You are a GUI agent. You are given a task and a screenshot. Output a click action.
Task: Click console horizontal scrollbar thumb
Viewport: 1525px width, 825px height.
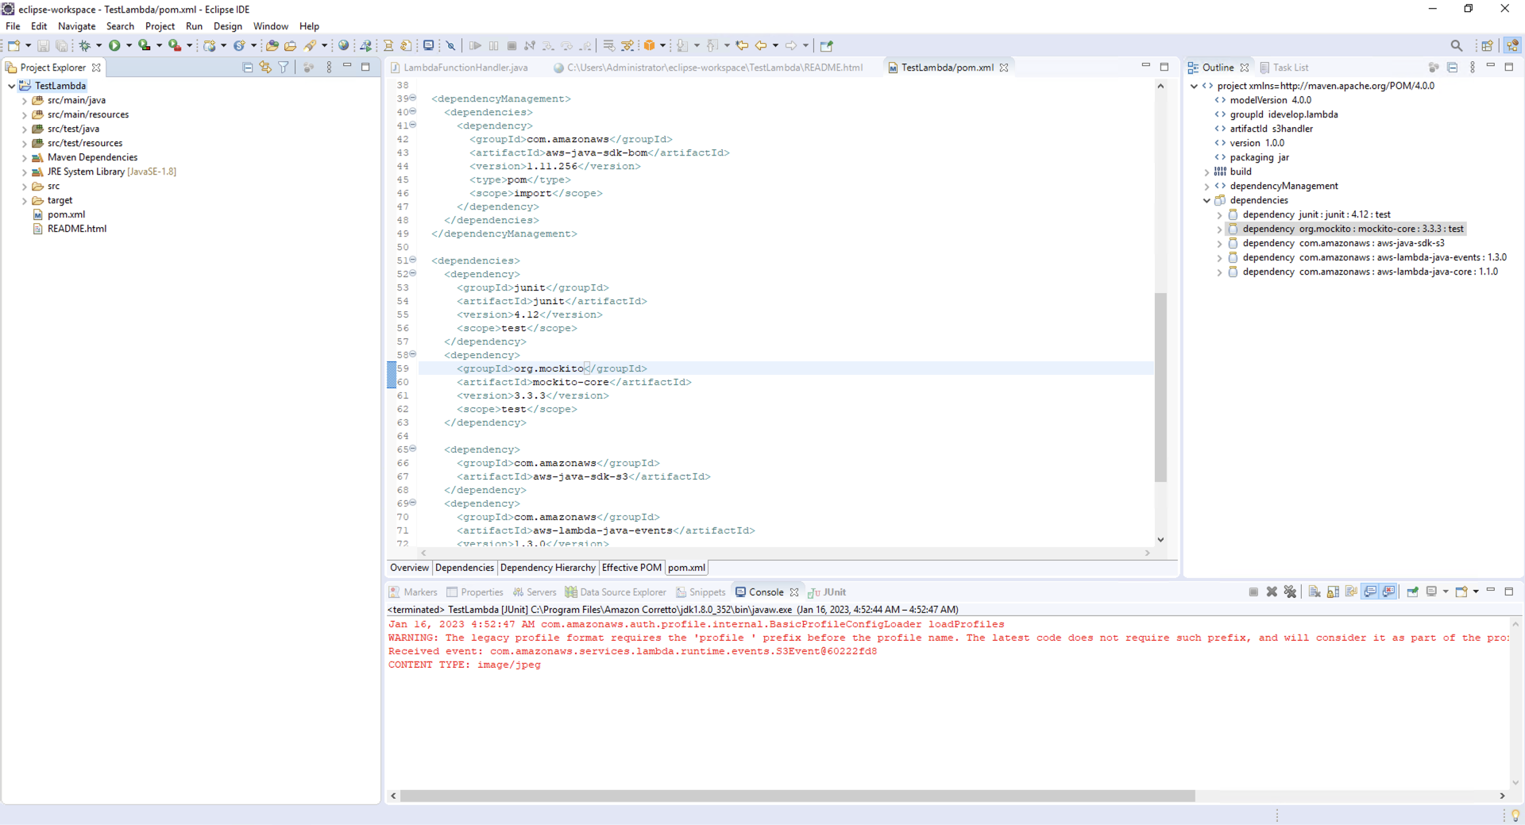tap(797, 796)
